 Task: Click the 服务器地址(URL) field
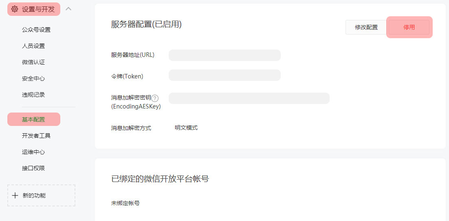click(224, 55)
